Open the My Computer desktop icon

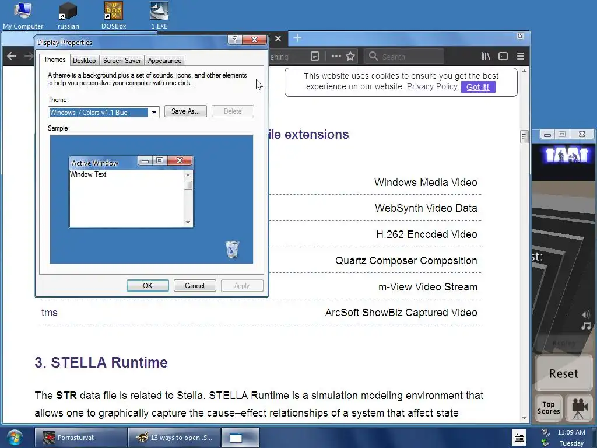click(x=23, y=15)
